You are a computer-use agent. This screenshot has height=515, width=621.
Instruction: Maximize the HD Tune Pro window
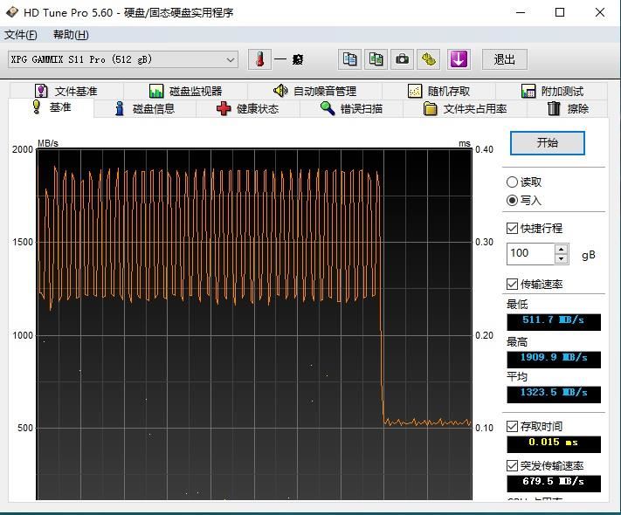560,13
